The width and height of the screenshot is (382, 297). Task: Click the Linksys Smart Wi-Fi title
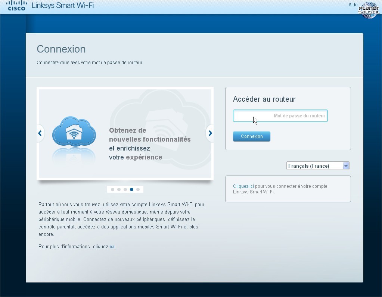[63, 5]
